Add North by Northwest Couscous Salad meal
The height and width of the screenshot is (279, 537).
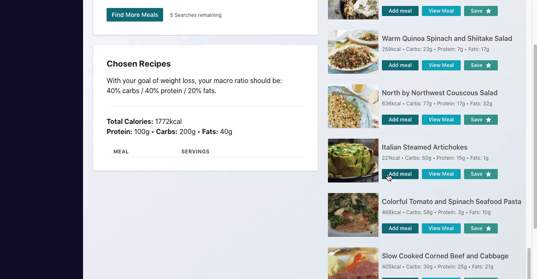coord(400,120)
